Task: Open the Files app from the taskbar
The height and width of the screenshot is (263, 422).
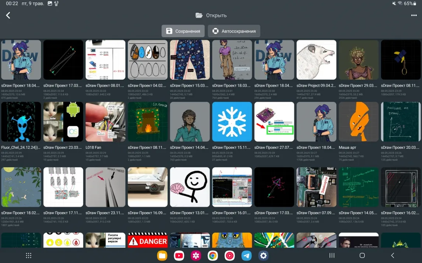Action: 162,255
